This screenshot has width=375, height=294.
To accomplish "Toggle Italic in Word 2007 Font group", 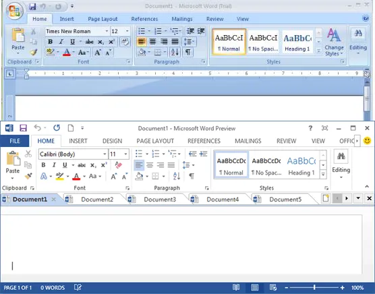I will click(61, 42).
